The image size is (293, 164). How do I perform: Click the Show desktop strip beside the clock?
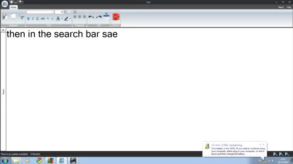292,161
